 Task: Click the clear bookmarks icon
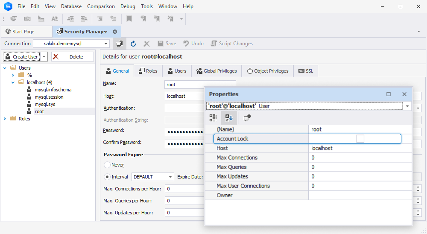tap(170, 19)
